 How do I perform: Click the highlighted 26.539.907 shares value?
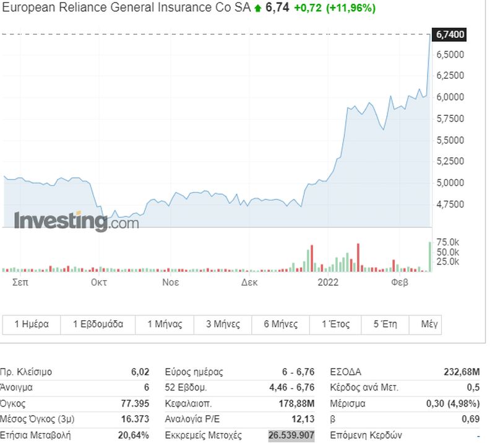[291, 436]
